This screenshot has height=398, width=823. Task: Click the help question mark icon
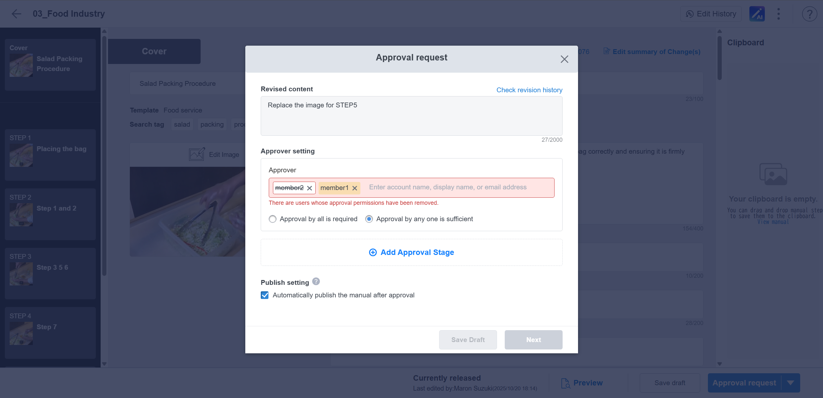[809, 14]
